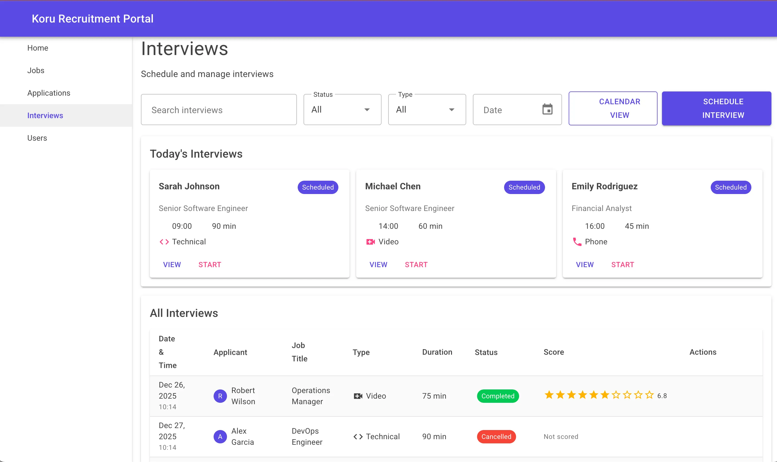Open the Status filter dropdown

(x=342, y=110)
